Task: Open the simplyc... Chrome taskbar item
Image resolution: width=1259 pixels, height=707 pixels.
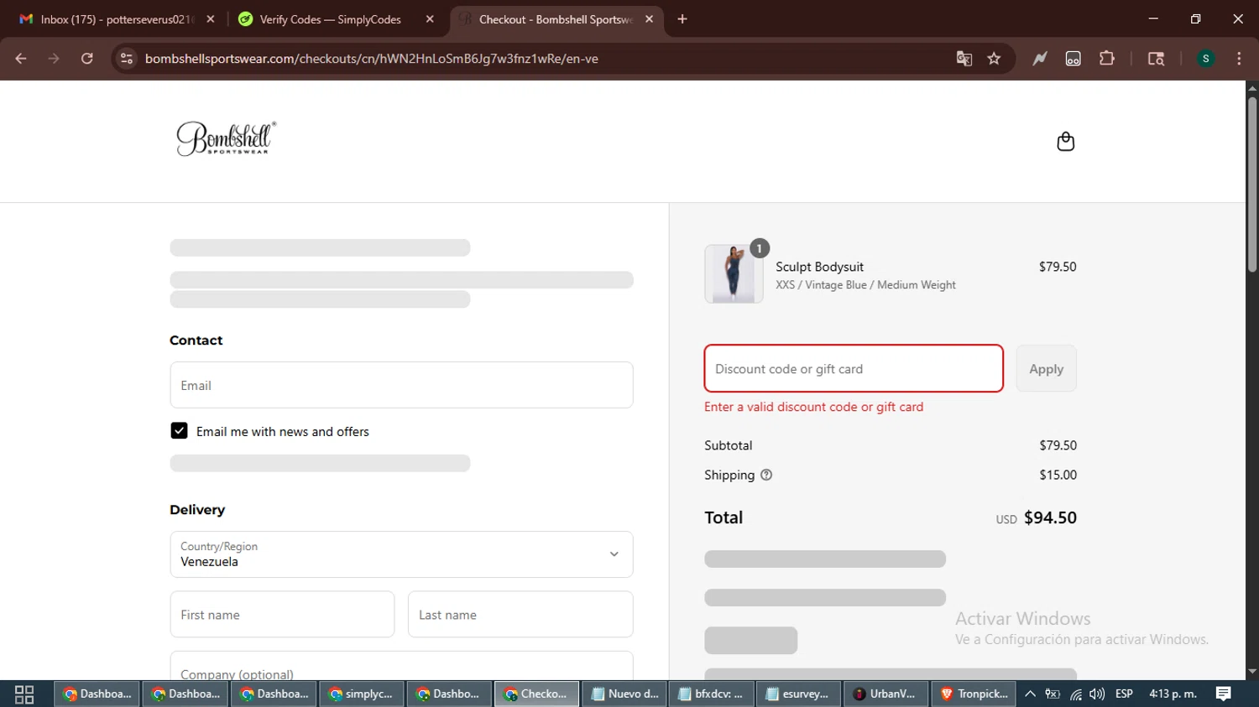Action: (x=361, y=694)
